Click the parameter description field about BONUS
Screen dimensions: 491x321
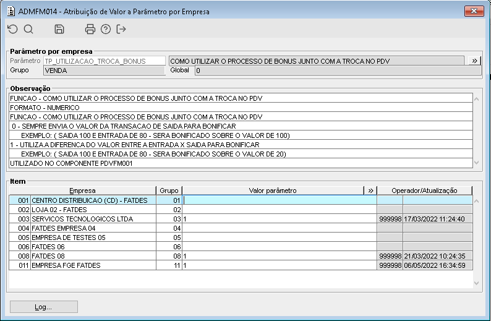pyautogui.click(x=316, y=61)
